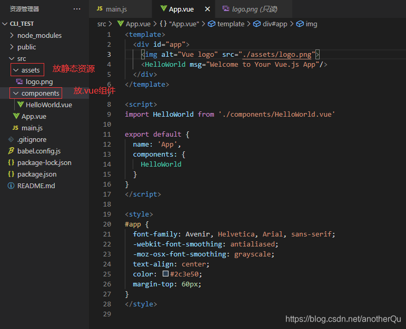
Task: Close the App.vue tab
Action: (x=207, y=9)
